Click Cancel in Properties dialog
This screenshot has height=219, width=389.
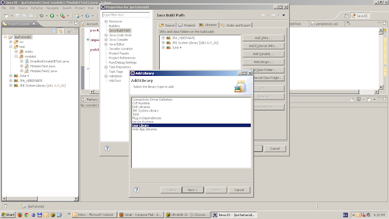pos(275,149)
